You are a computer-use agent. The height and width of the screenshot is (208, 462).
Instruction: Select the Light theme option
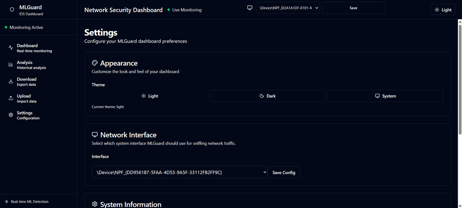(150, 96)
